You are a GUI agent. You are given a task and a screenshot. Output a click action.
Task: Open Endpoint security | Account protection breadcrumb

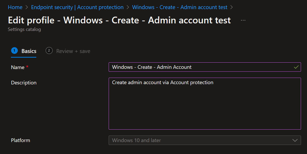click(x=77, y=7)
